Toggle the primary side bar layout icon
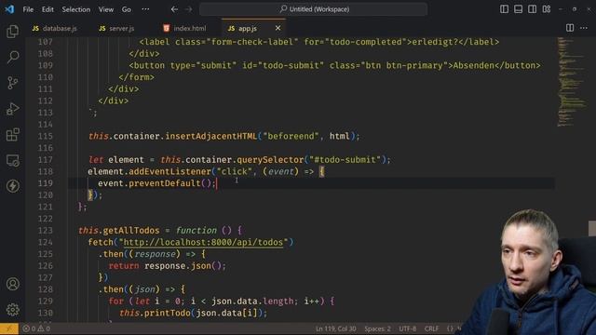Screen dimensions: 596x335 [504, 9]
